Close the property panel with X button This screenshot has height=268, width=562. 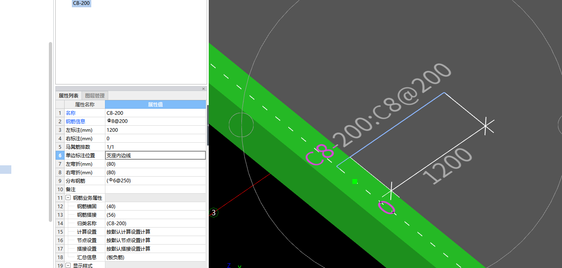203,89
